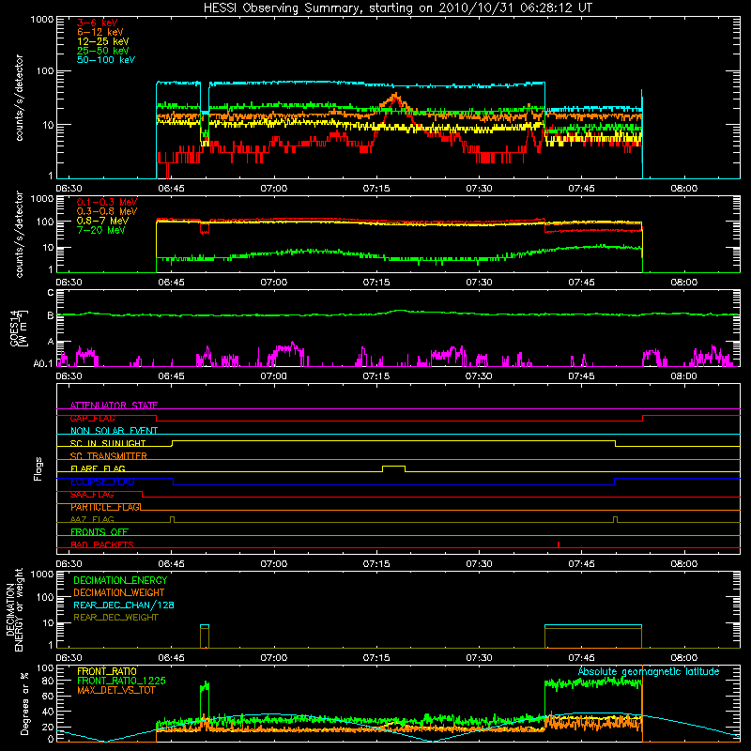Select the GAP_FLAG label
This screenshot has height=751, width=751.
tap(92, 418)
